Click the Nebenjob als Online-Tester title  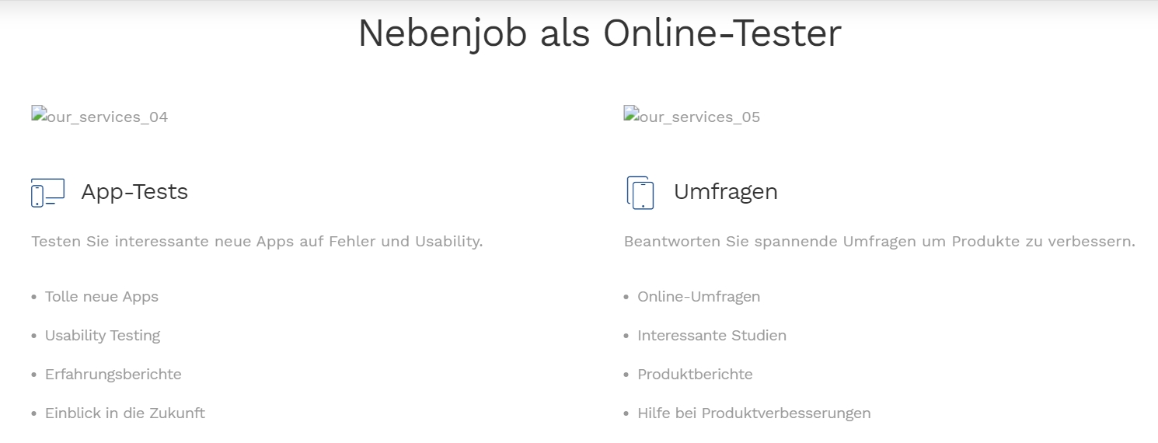[599, 33]
